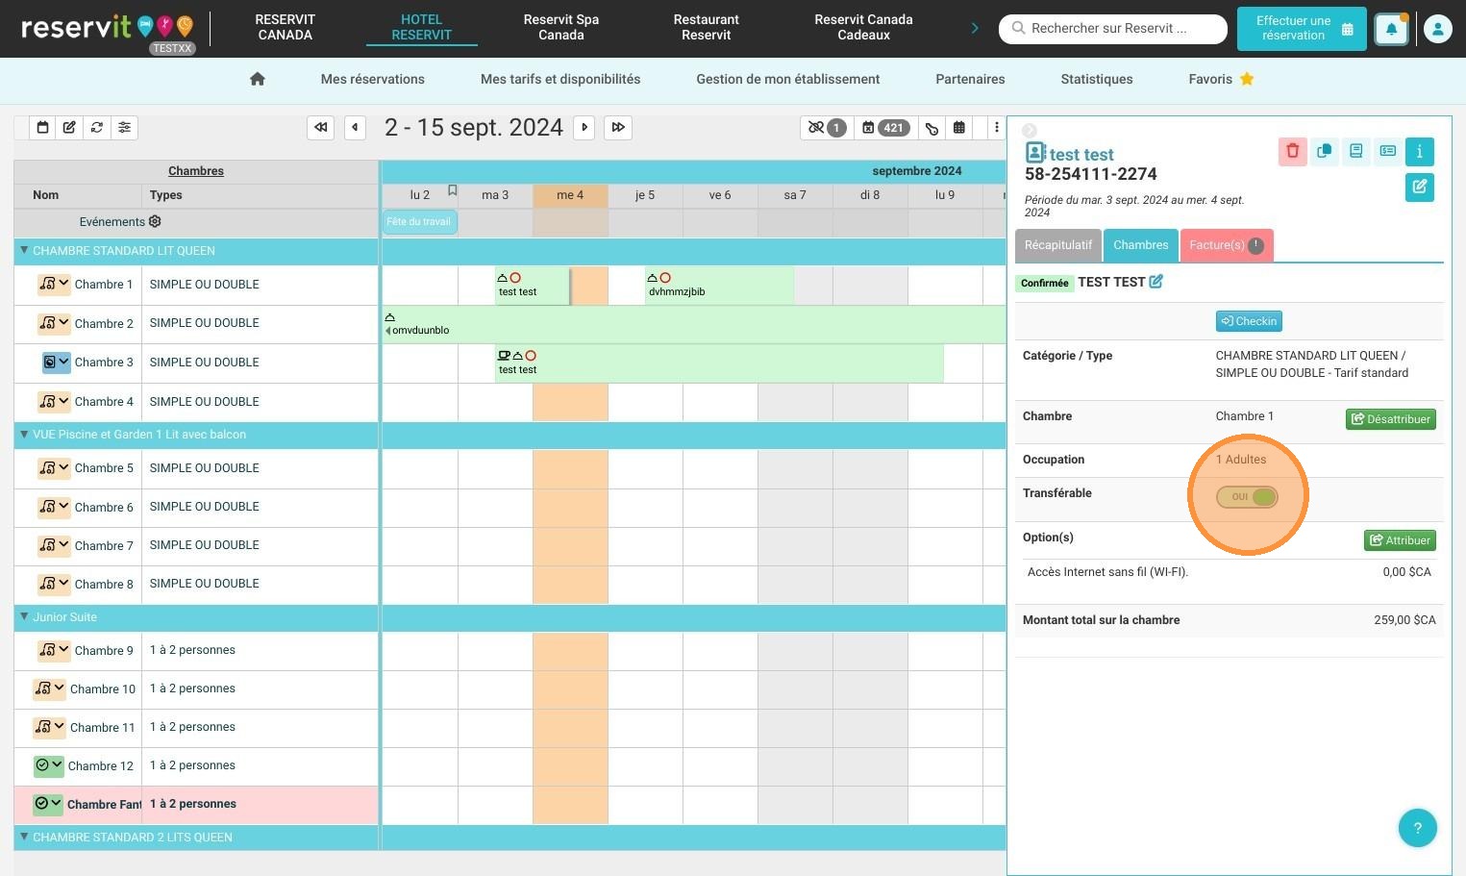Focus the Rechercher sur Reservit search field

click(x=1113, y=29)
